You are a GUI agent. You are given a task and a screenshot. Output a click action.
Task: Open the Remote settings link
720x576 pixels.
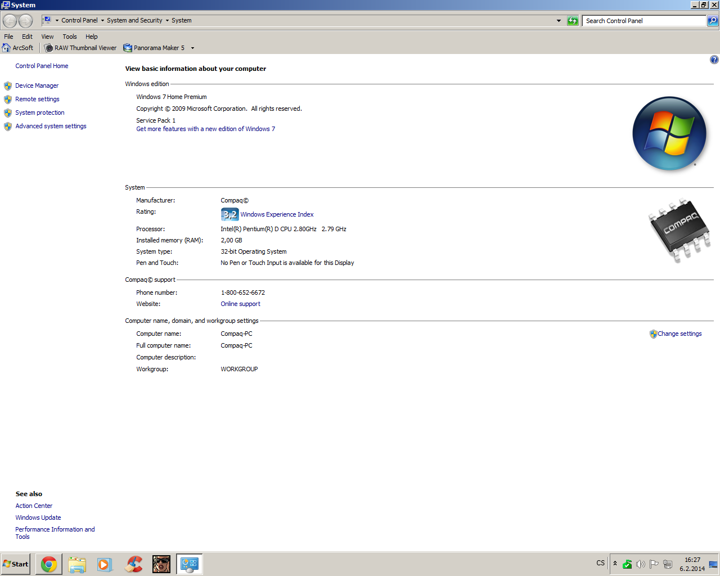pos(37,99)
